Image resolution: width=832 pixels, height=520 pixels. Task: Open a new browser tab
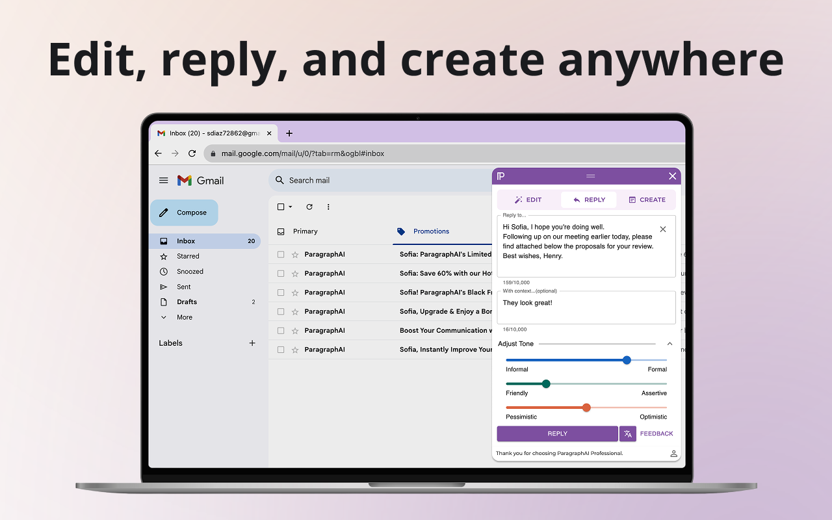pyautogui.click(x=289, y=133)
